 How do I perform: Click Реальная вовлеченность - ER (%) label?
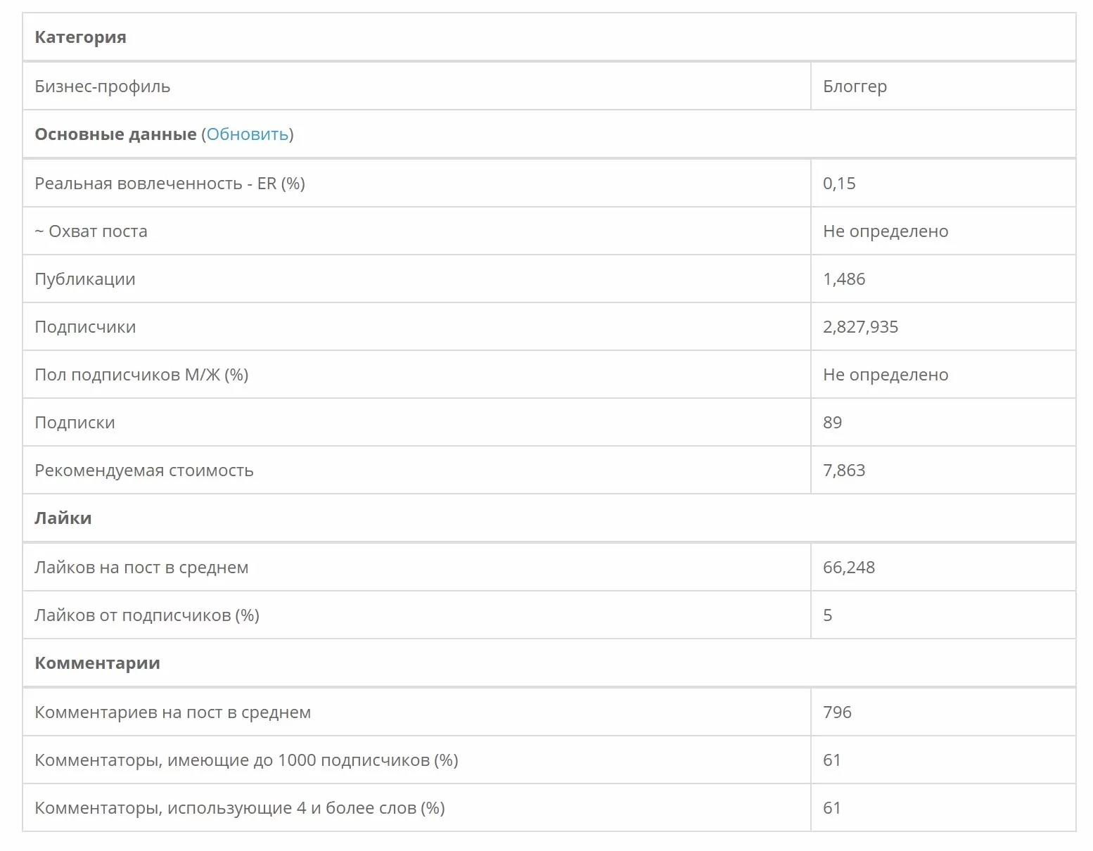point(416,184)
